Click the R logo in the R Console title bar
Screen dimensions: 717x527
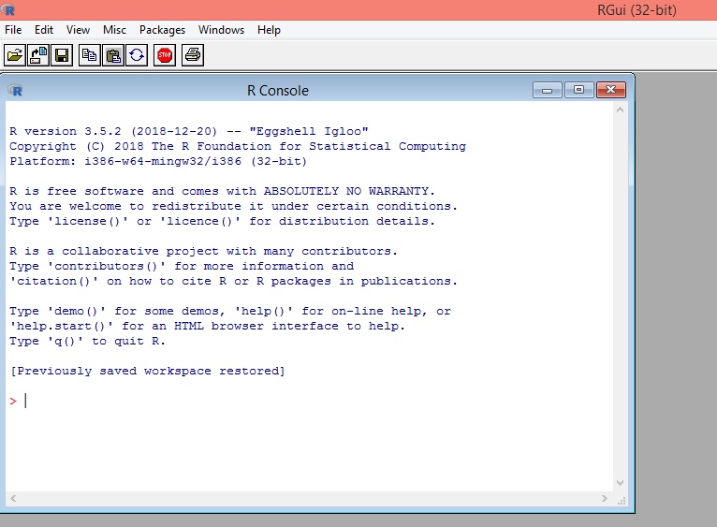pyautogui.click(x=15, y=90)
